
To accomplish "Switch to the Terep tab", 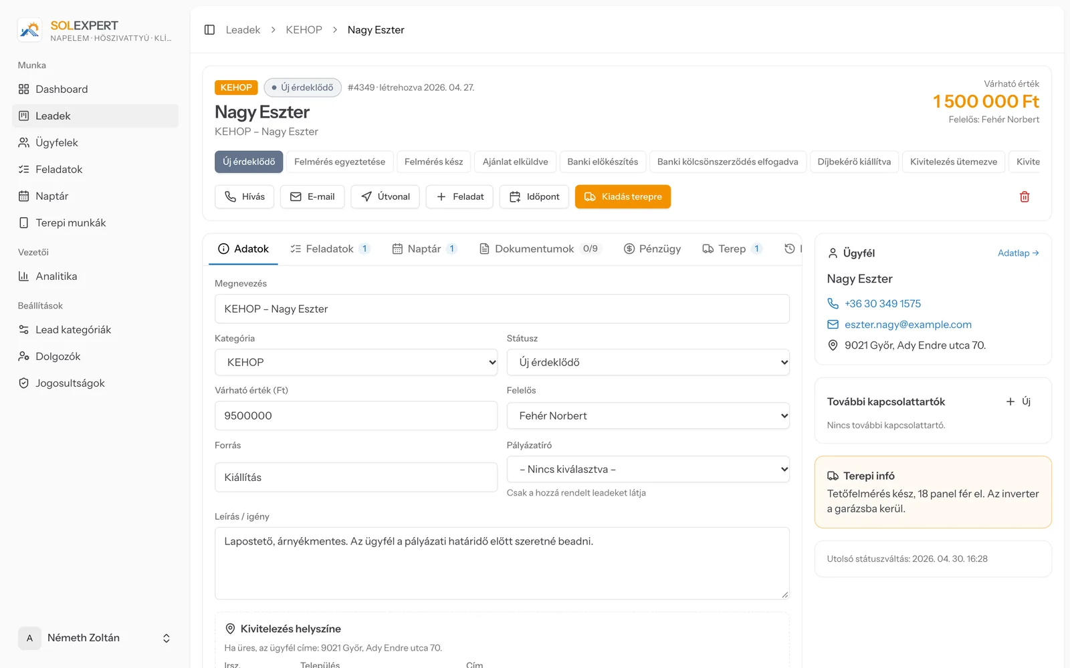I will (732, 248).
